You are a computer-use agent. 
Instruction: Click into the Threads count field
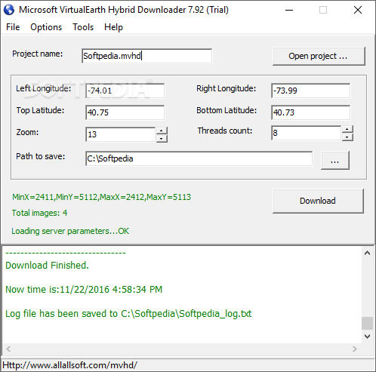pyautogui.click(x=307, y=133)
